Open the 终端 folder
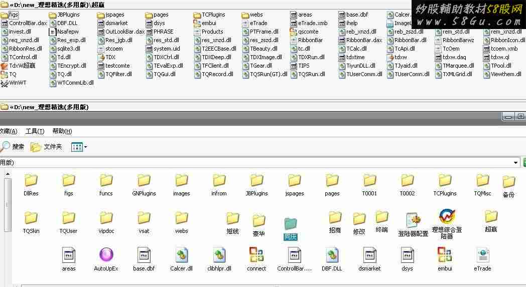The image size is (526, 287). point(382,222)
